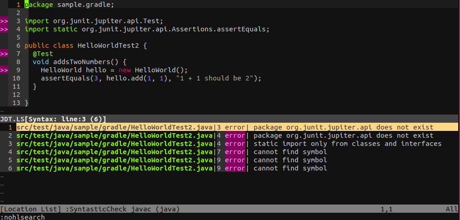Click line number 6 in the gutter
The width and height of the screenshot is (460, 220).
click(19, 45)
